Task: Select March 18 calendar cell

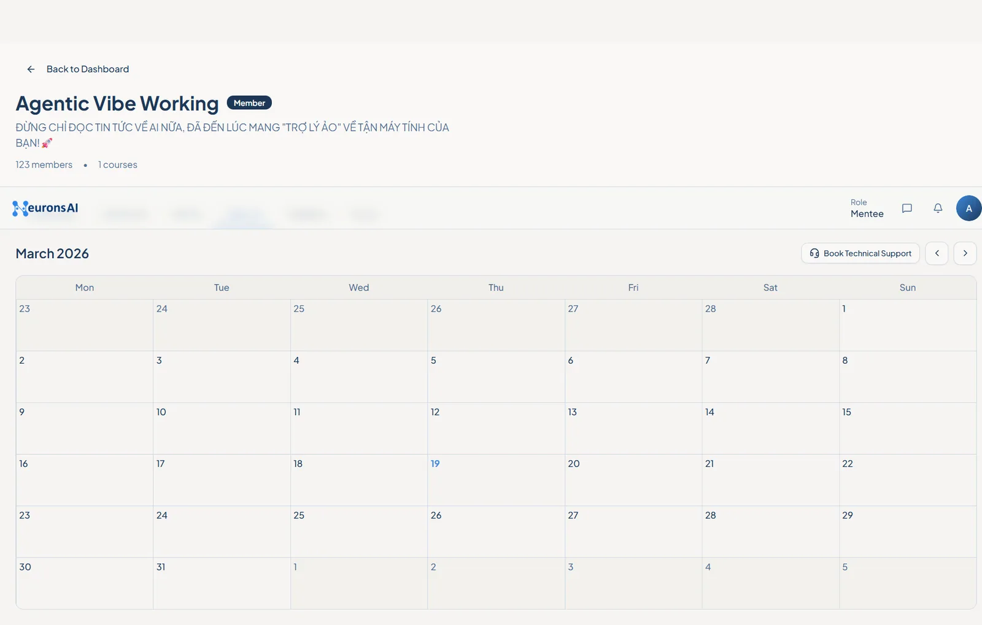Action: 359,480
